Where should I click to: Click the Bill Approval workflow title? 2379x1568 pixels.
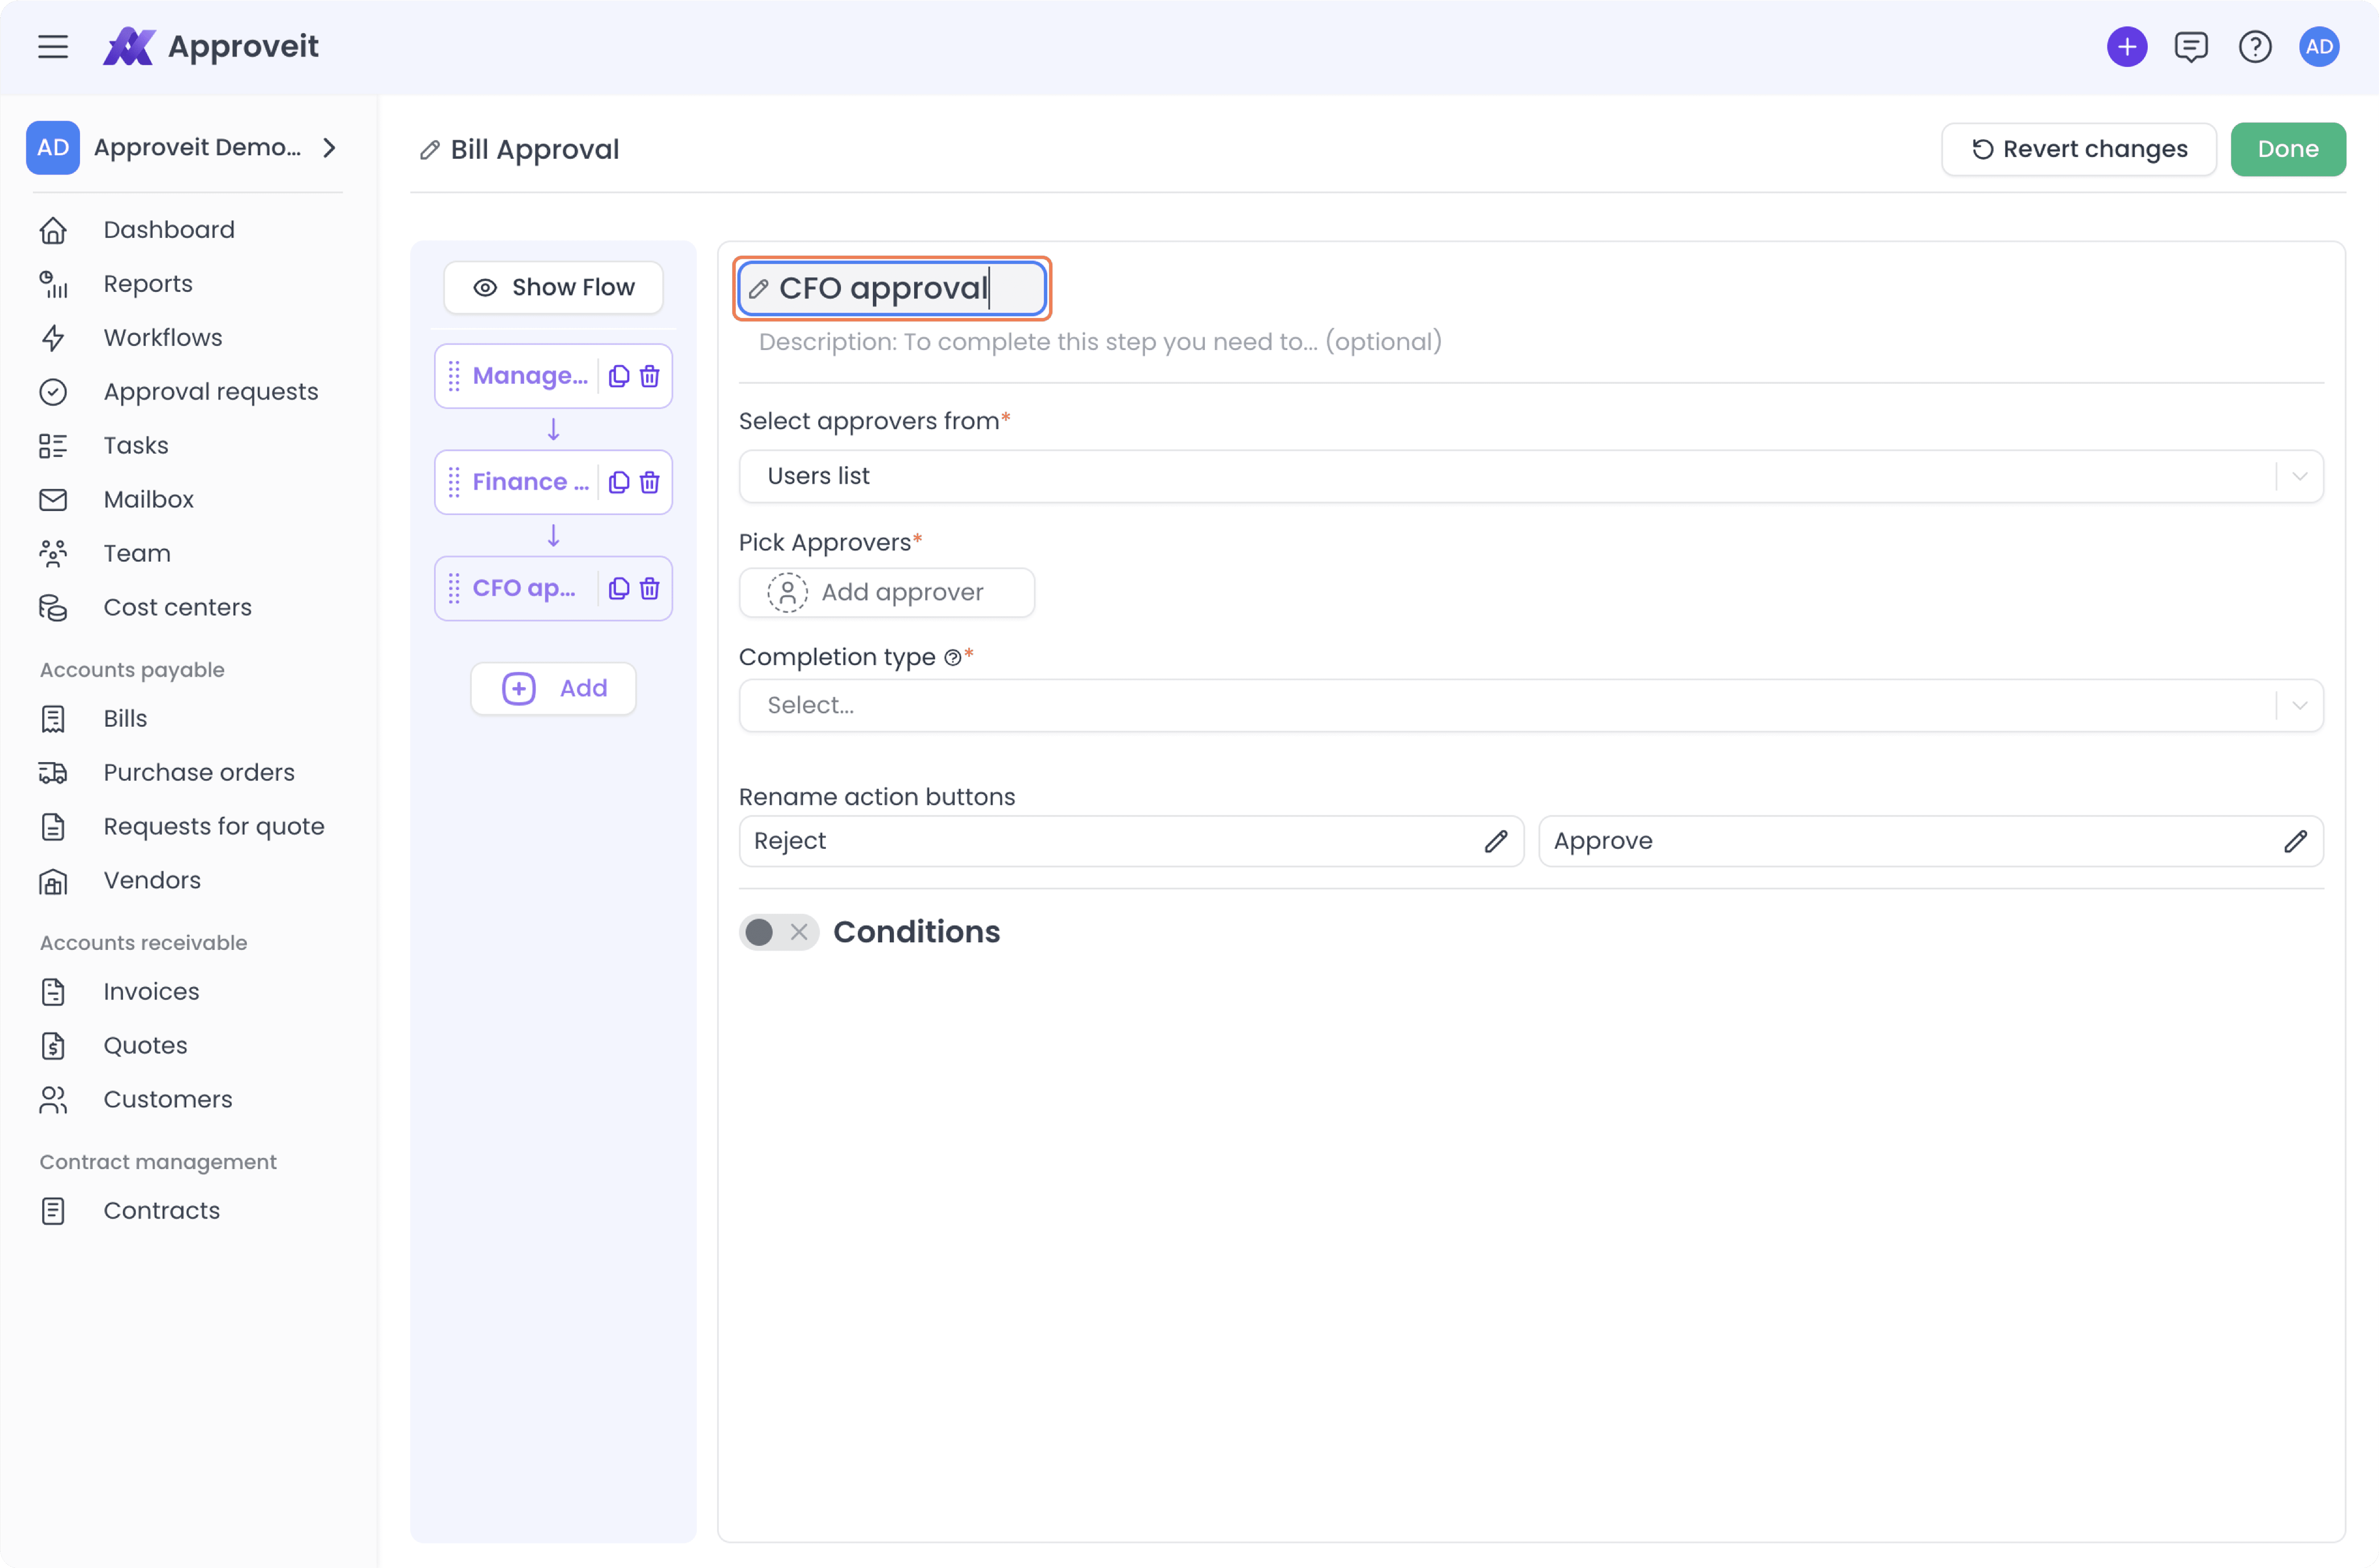point(535,150)
